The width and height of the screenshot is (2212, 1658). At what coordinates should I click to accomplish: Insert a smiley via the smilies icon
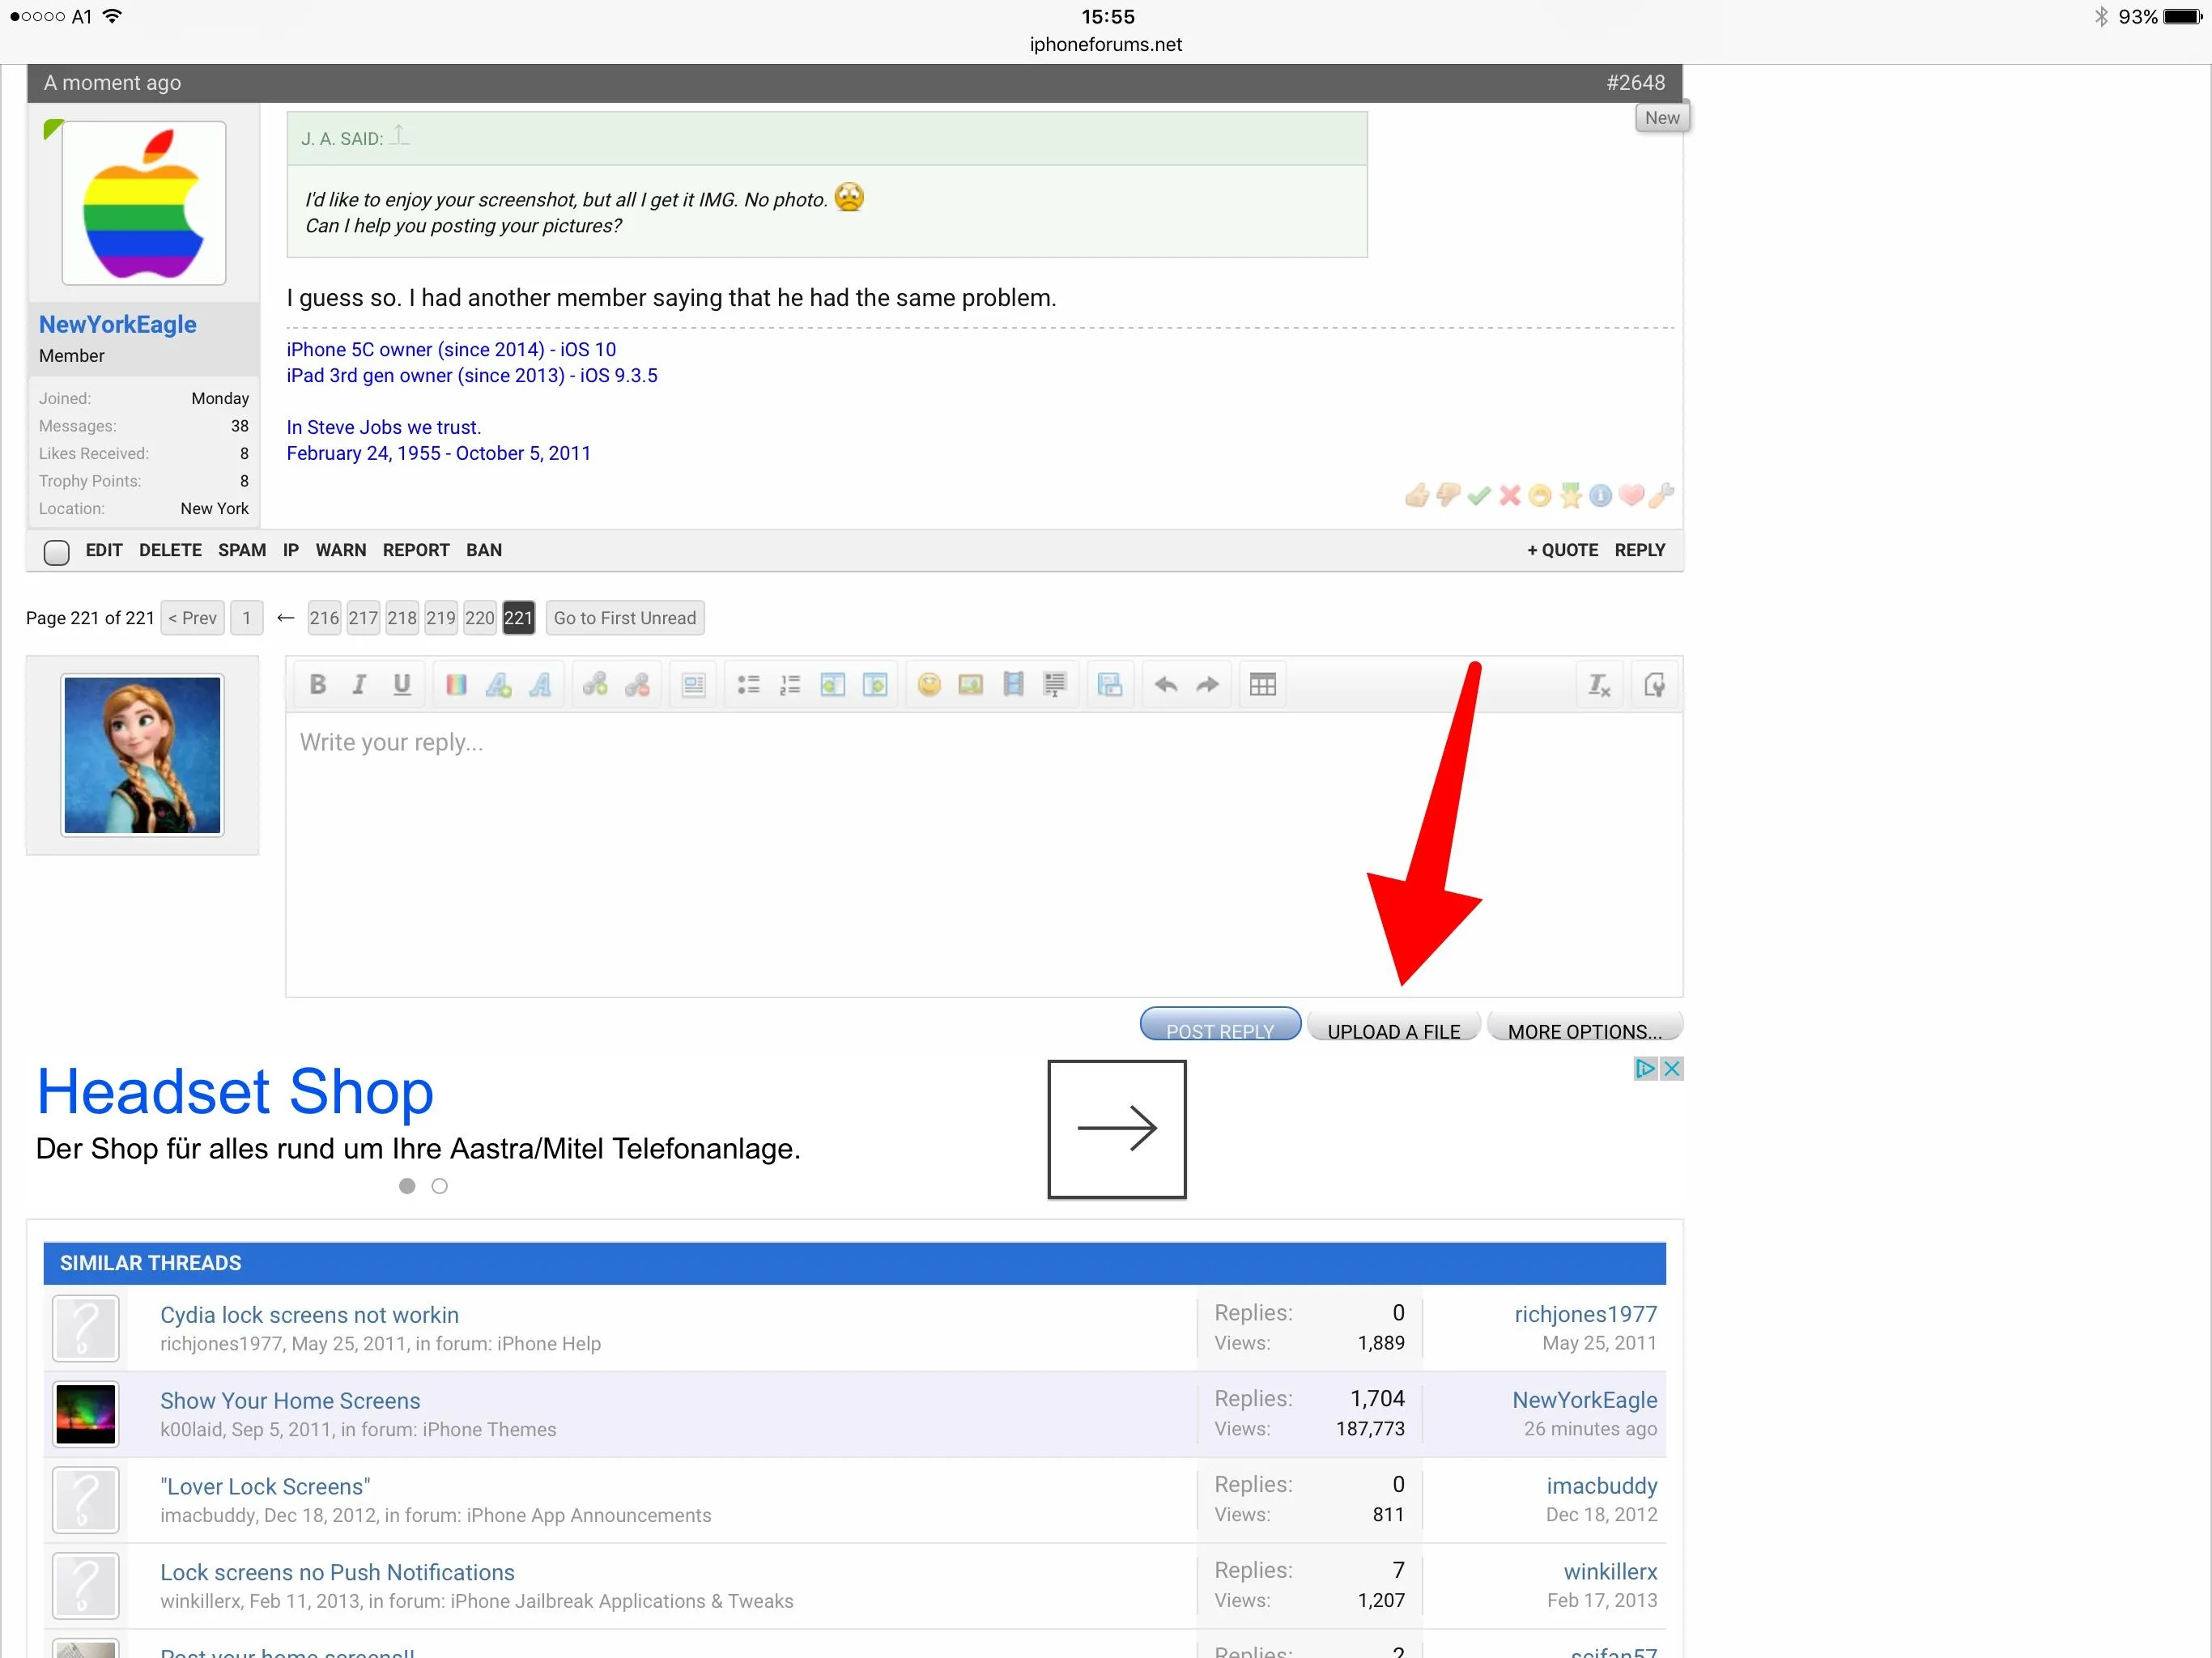coord(929,685)
